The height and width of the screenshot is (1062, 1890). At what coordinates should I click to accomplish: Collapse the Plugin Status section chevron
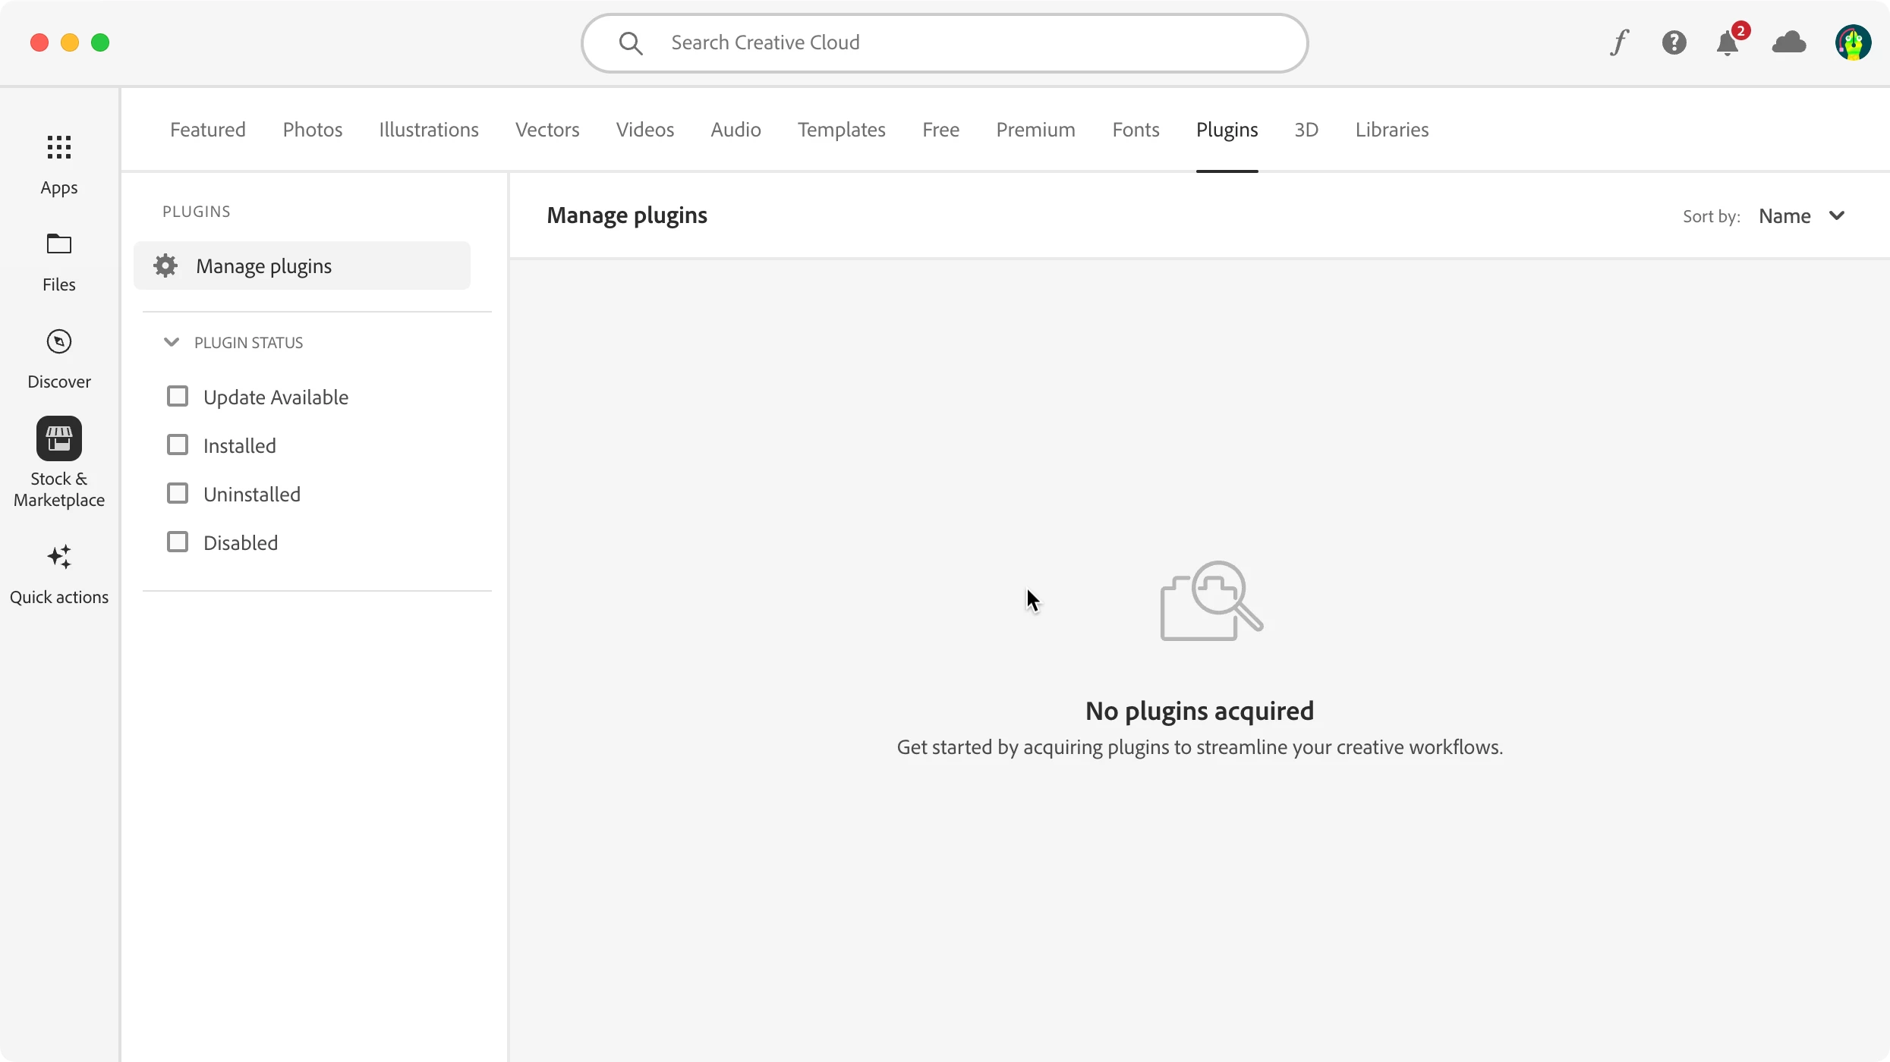click(172, 342)
